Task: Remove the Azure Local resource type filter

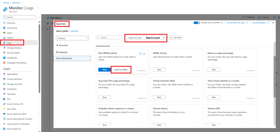Action: pyautogui.click(x=164, y=38)
